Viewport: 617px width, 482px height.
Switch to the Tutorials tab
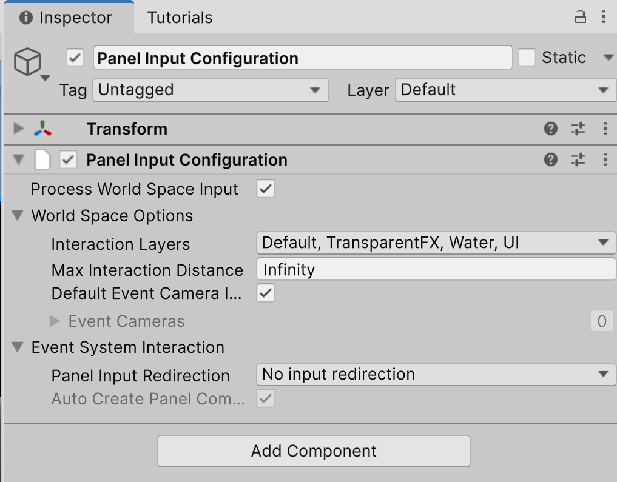tap(179, 17)
